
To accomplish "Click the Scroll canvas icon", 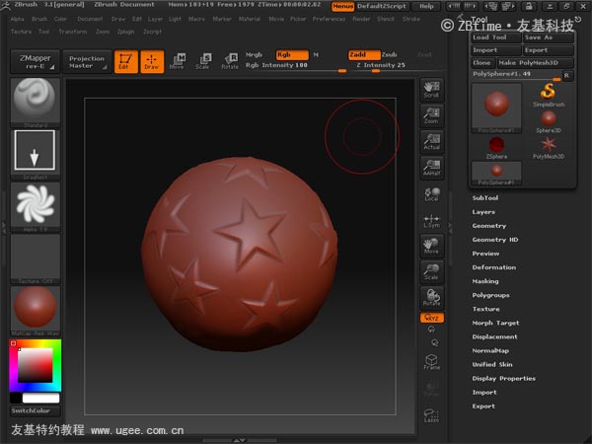I will [431, 90].
